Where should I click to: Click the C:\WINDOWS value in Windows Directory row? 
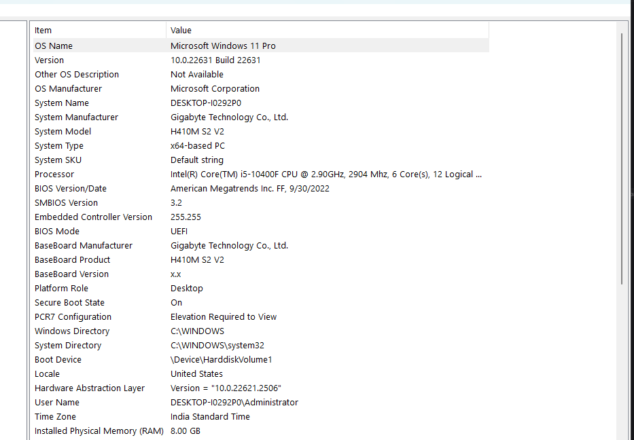tap(197, 331)
